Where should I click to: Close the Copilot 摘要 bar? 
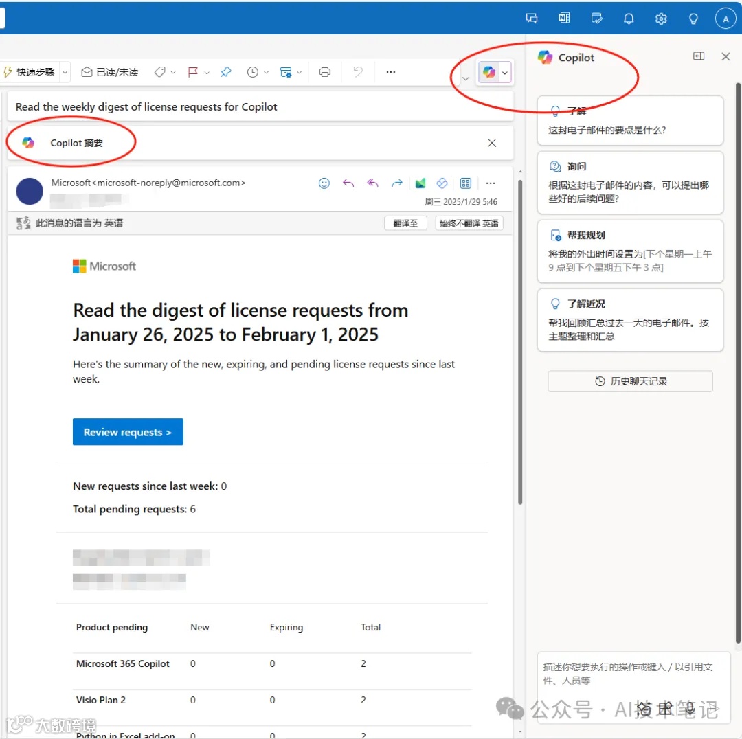click(492, 143)
